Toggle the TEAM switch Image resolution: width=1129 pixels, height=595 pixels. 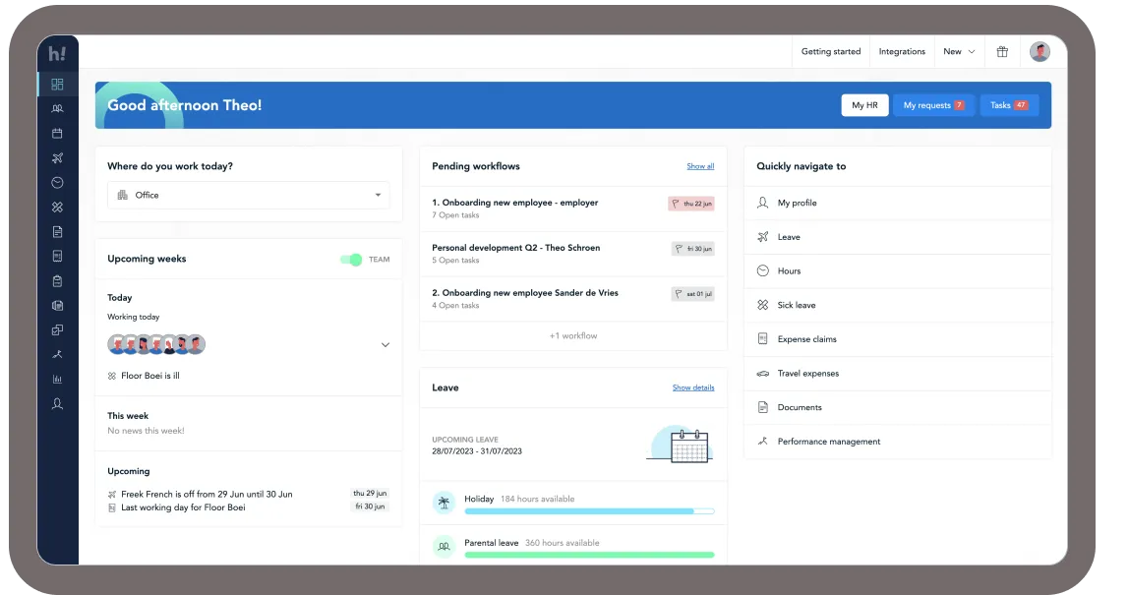coord(351,260)
